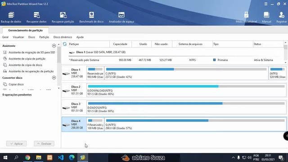288x162 pixels.
Task: Open Windows Start menu
Action: pyautogui.click(x=5, y=157)
